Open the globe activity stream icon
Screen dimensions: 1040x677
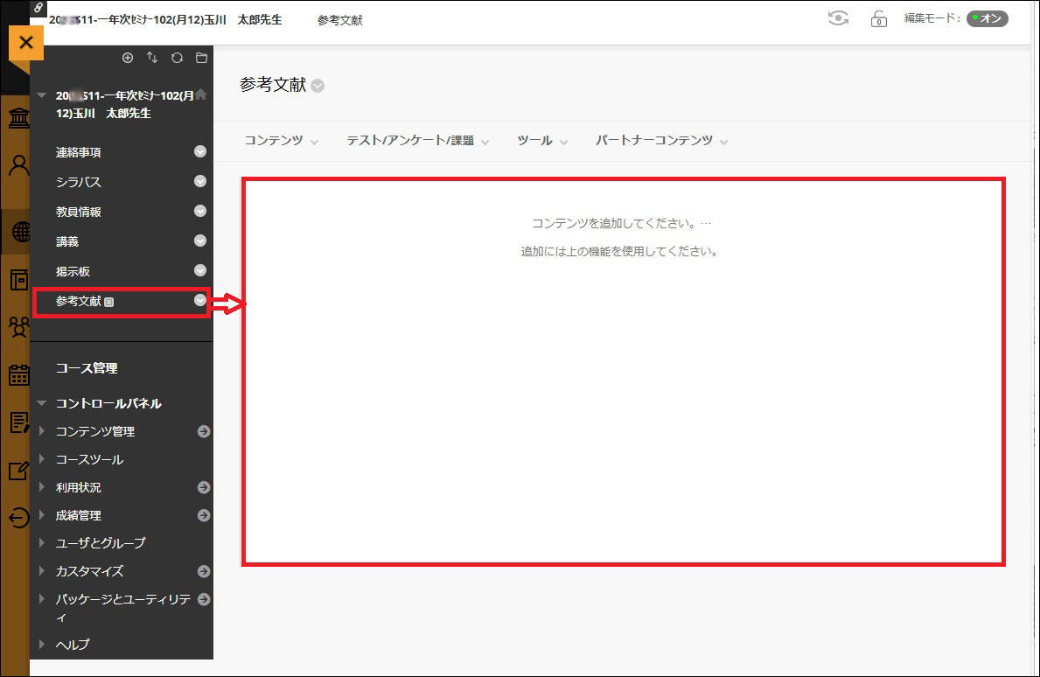[21, 232]
